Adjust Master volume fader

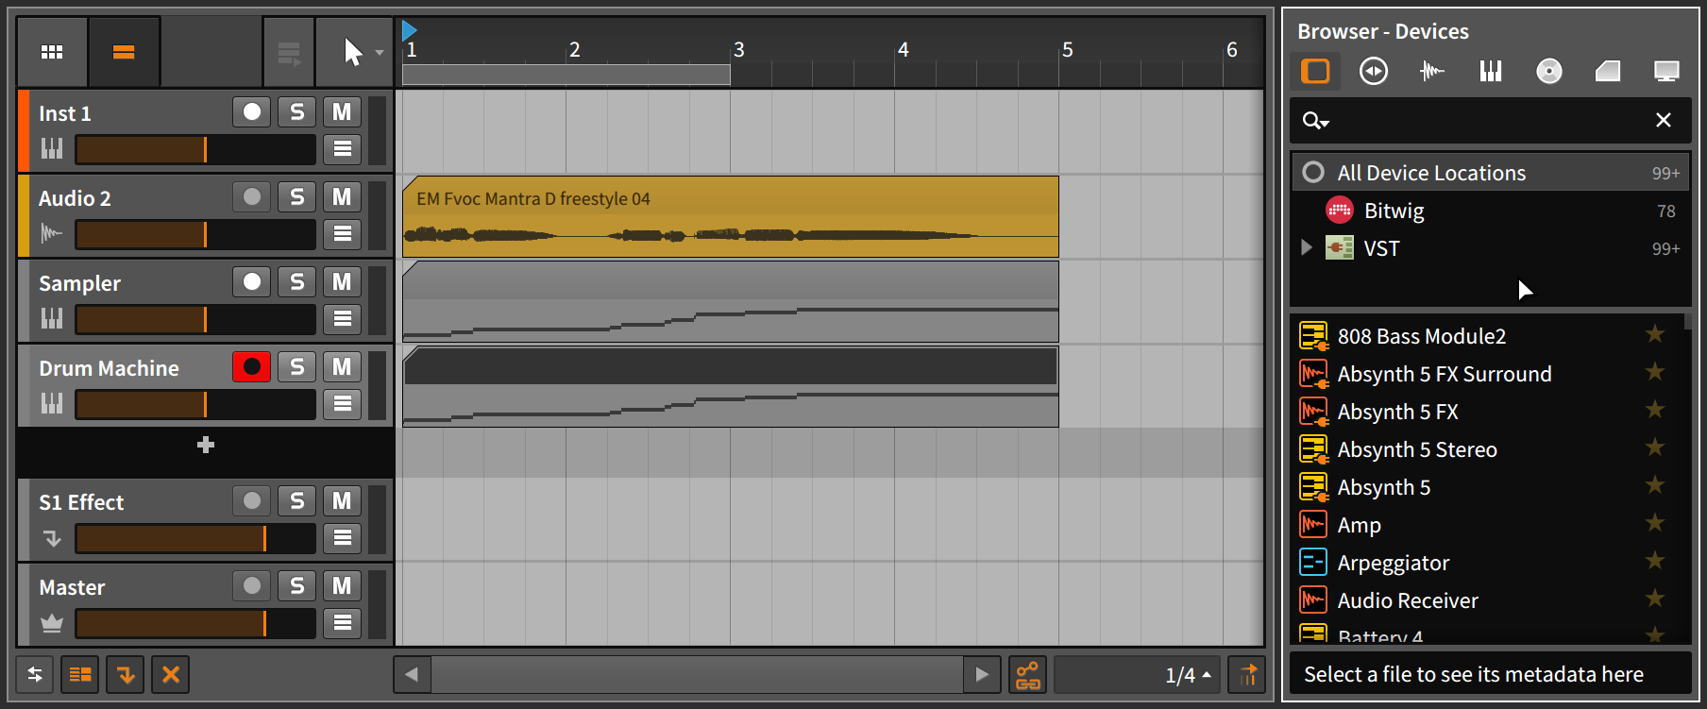pos(195,623)
